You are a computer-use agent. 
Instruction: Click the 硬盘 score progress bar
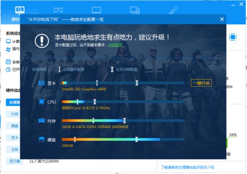(x=123, y=139)
